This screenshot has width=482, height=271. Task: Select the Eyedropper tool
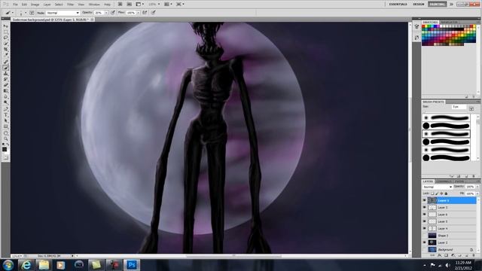(5, 55)
